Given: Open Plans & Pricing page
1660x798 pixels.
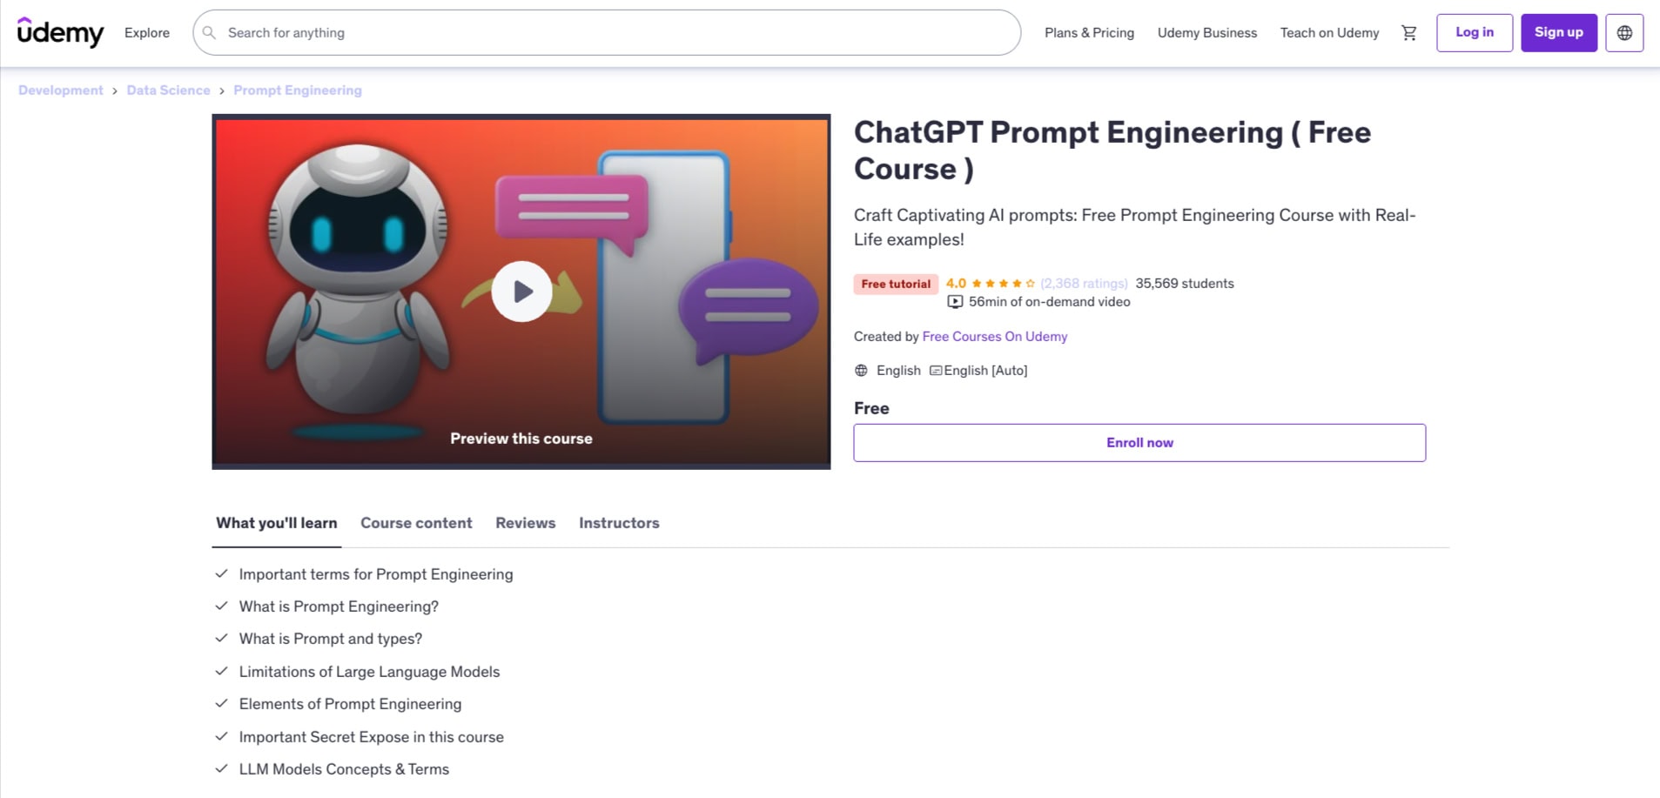Looking at the screenshot, I should pyautogui.click(x=1089, y=33).
